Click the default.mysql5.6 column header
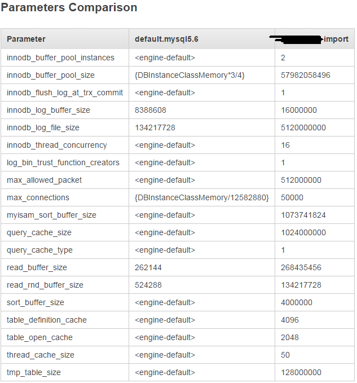This screenshot has width=357, height=383. (166, 39)
